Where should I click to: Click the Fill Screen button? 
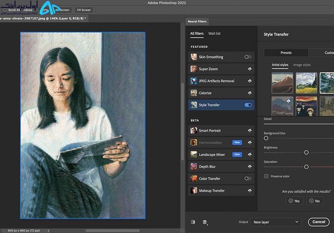tap(84, 10)
